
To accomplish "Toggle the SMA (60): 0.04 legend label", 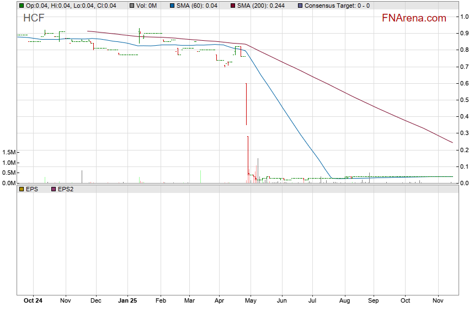I will (x=197, y=6).
